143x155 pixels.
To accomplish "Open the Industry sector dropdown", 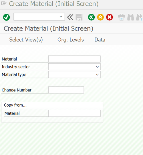I will (97, 67).
